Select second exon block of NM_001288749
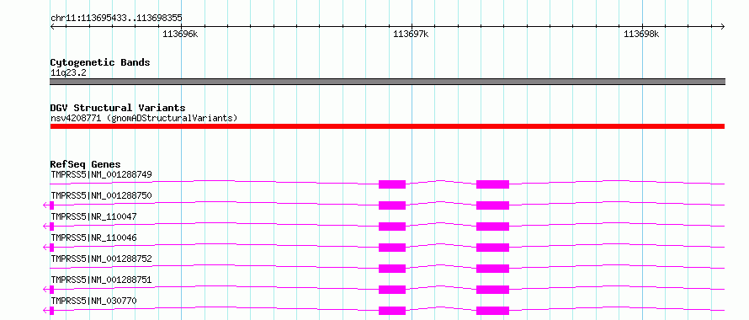This screenshot has height=320, width=749. pyautogui.click(x=492, y=184)
